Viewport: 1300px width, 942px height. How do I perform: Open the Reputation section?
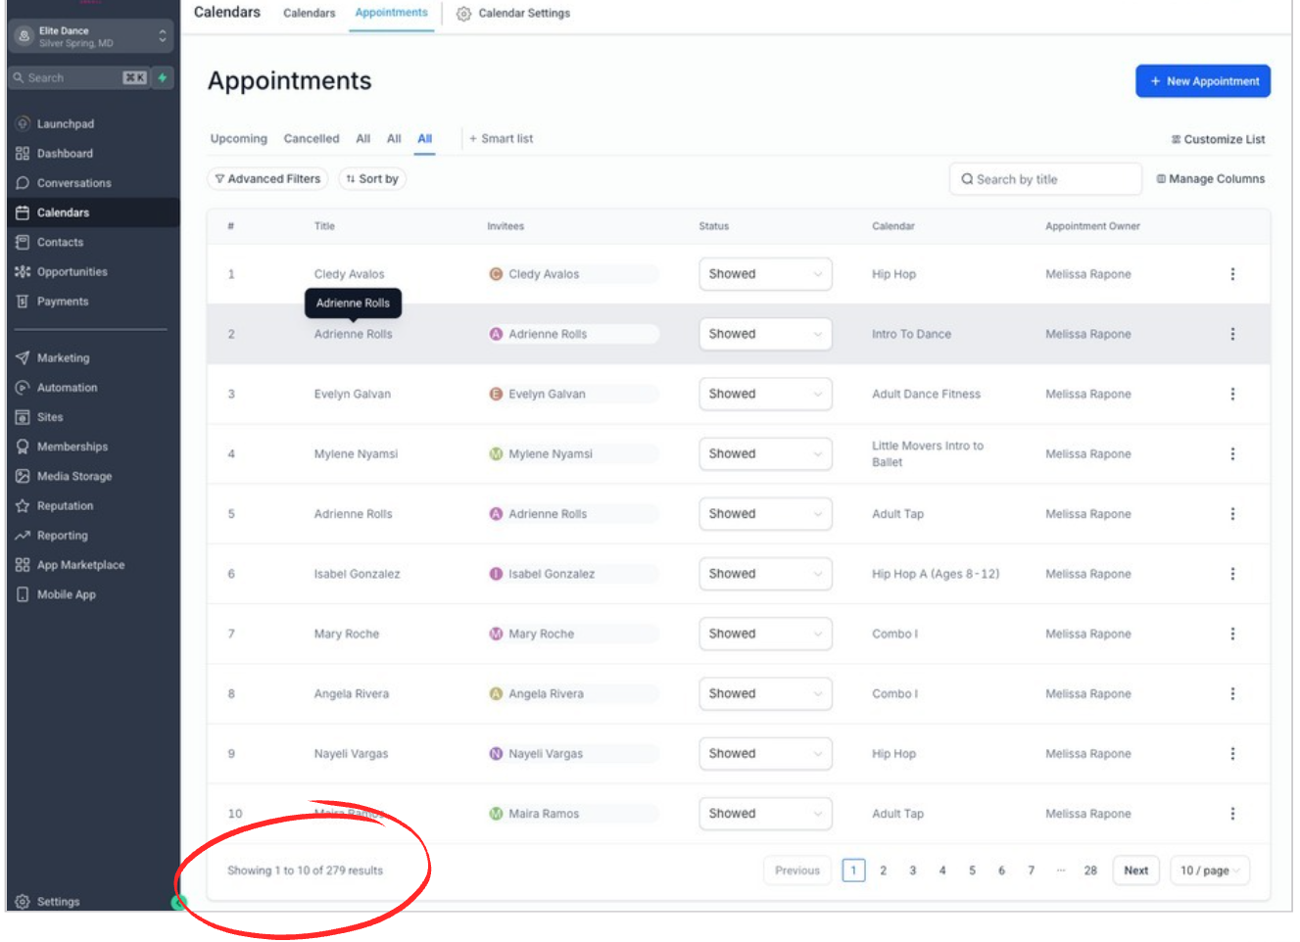click(65, 506)
